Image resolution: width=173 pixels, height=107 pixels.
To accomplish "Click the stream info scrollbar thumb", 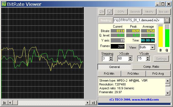I will click(x=167, y=85).
